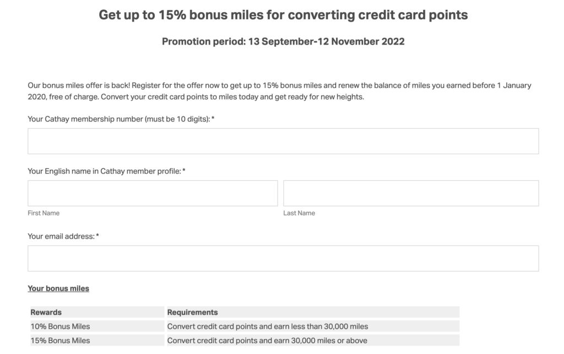This screenshot has width=564, height=354.
Task: Click the 'Your email address' label
Action: [x=63, y=236]
